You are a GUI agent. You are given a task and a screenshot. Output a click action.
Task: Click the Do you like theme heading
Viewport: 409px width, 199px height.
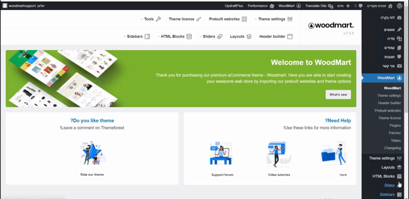(92, 121)
